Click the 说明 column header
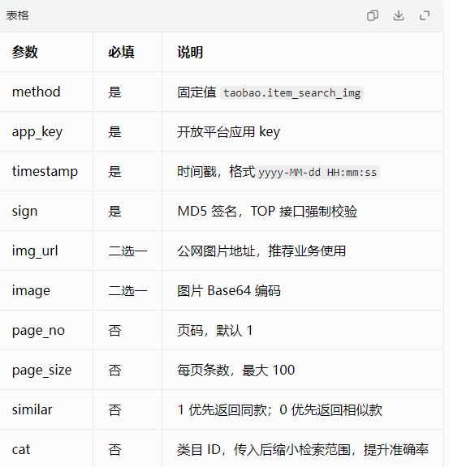This screenshot has width=449, height=467. [190, 52]
